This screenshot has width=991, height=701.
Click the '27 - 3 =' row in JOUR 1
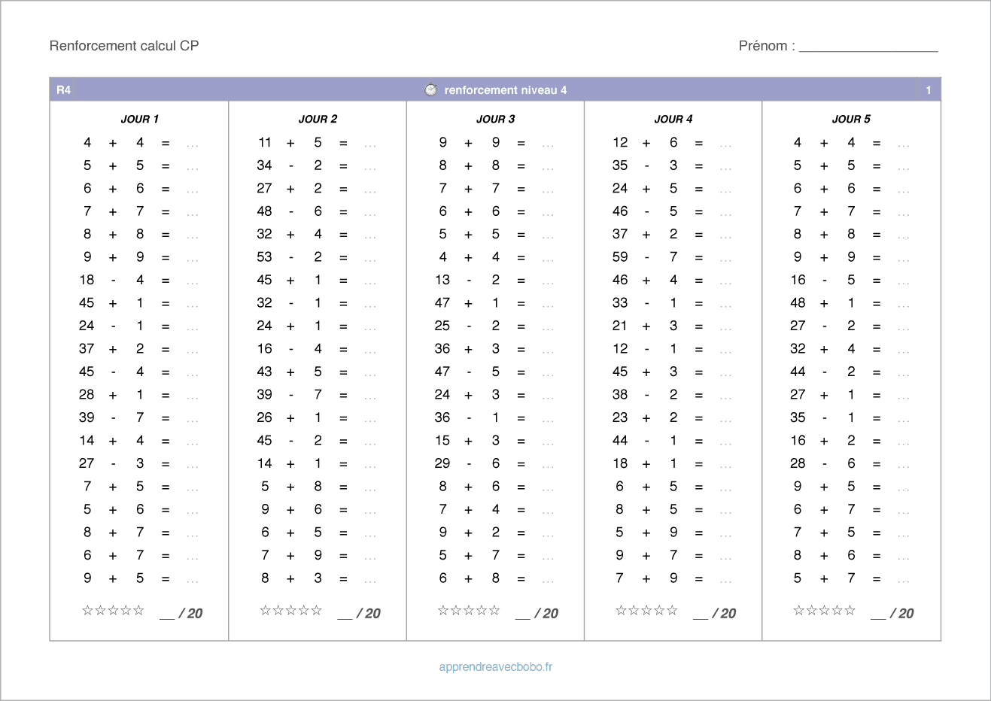(139, 463)
